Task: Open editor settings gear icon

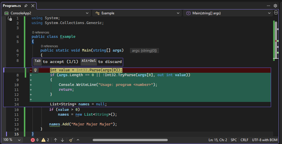Action: tap(275, 6)
